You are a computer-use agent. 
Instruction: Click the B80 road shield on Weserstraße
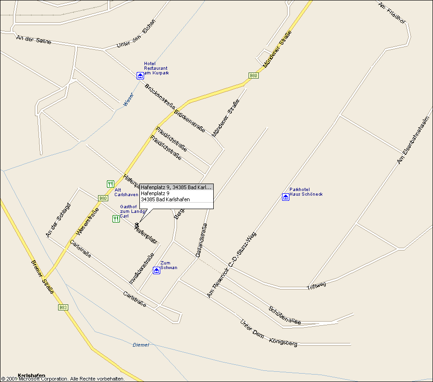[x=103, y=198]
